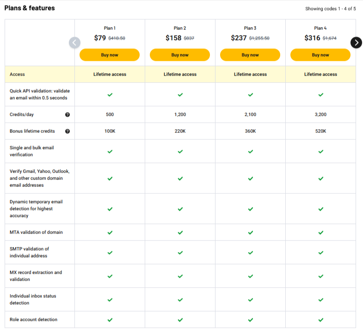The width and height of the screenshot is (363, 333).
Task: Click the previous plans arrow
Action: point(74,42)
